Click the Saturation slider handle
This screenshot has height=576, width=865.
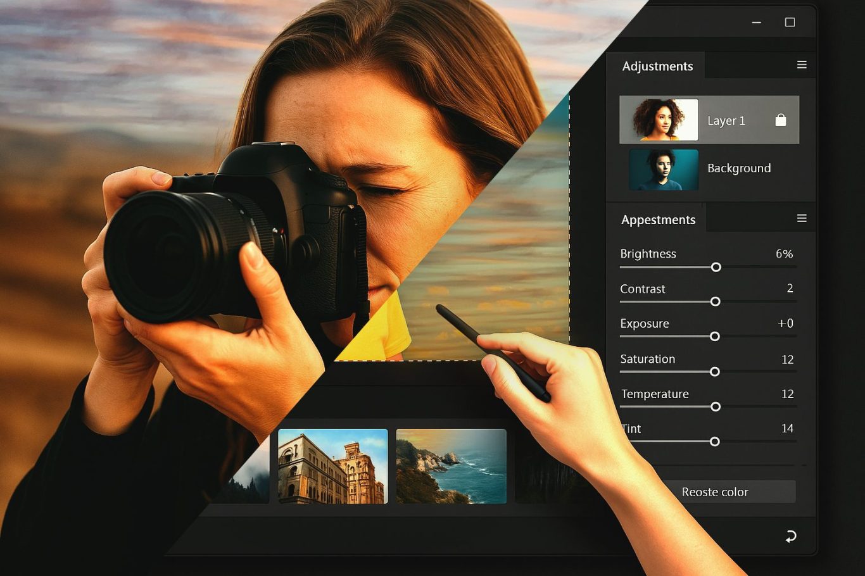[x=714, y=372]
